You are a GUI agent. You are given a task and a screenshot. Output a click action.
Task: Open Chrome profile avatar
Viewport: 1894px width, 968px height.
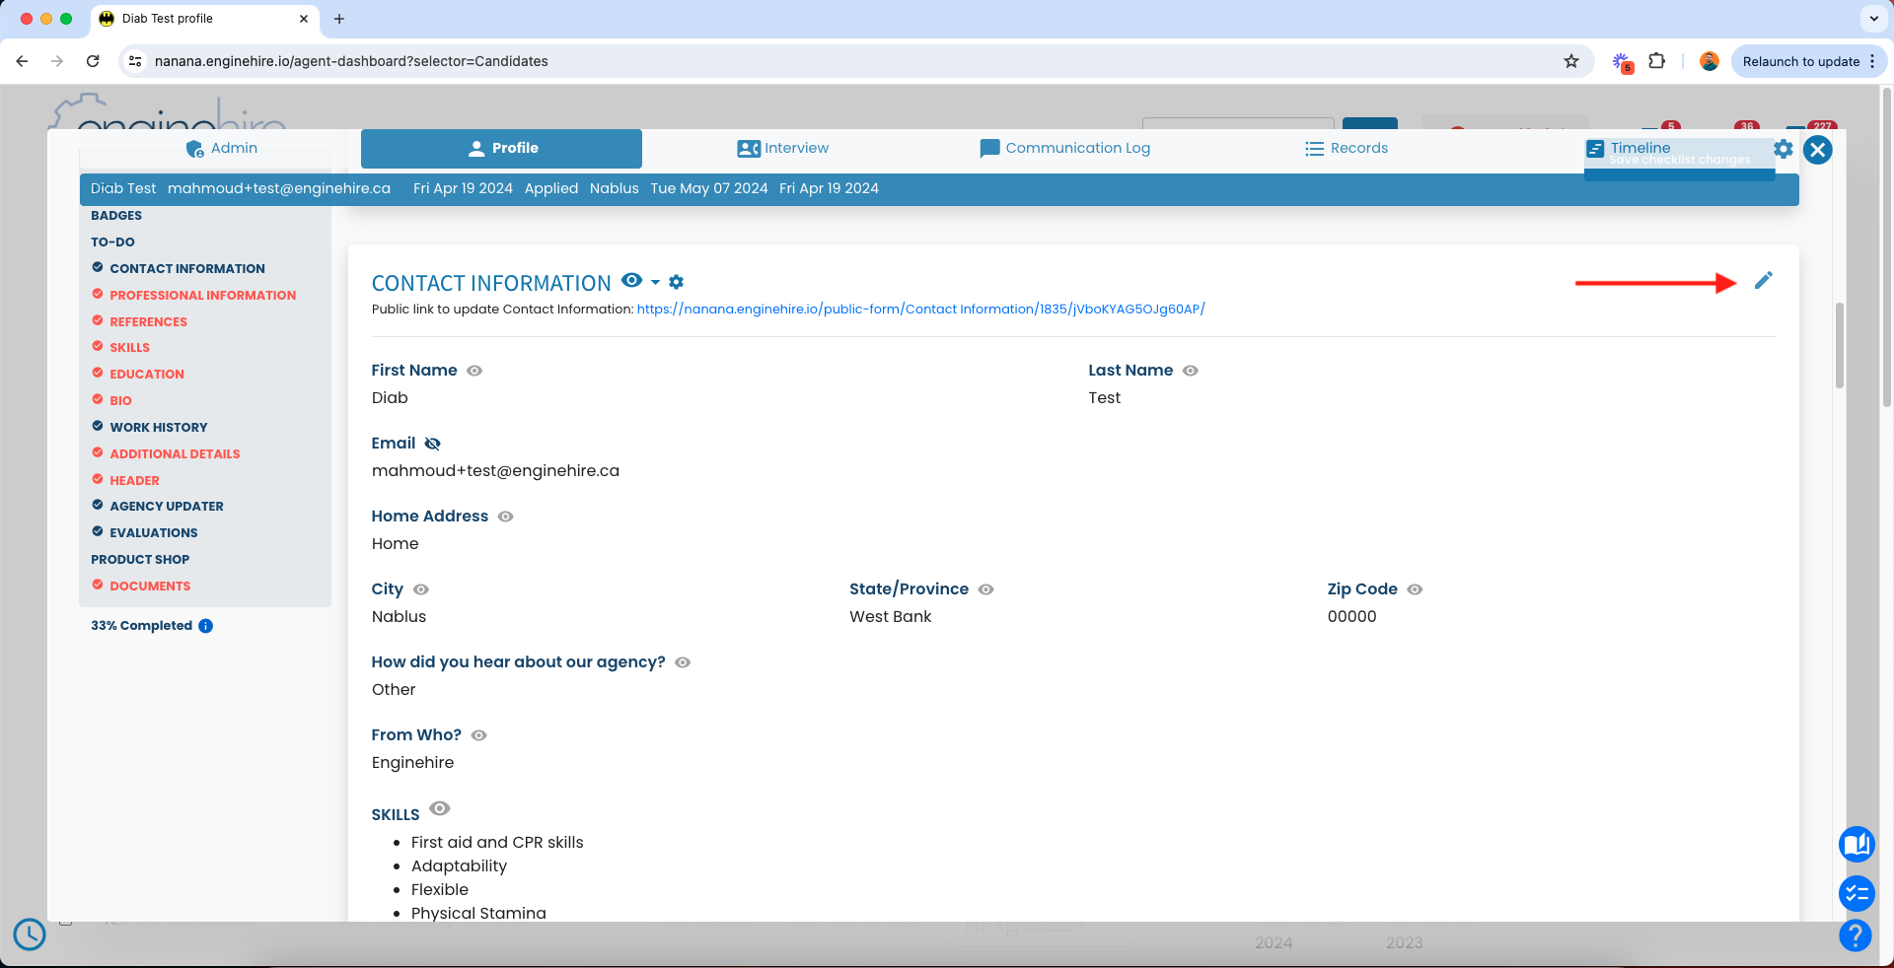tap(1710, 61)
